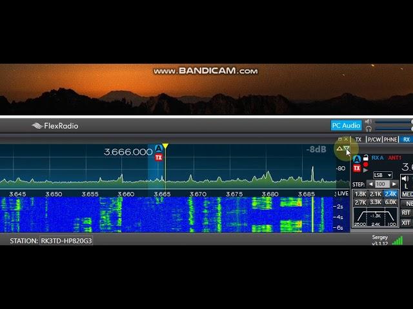Click the filter passband shape diagram

(376, 218)
